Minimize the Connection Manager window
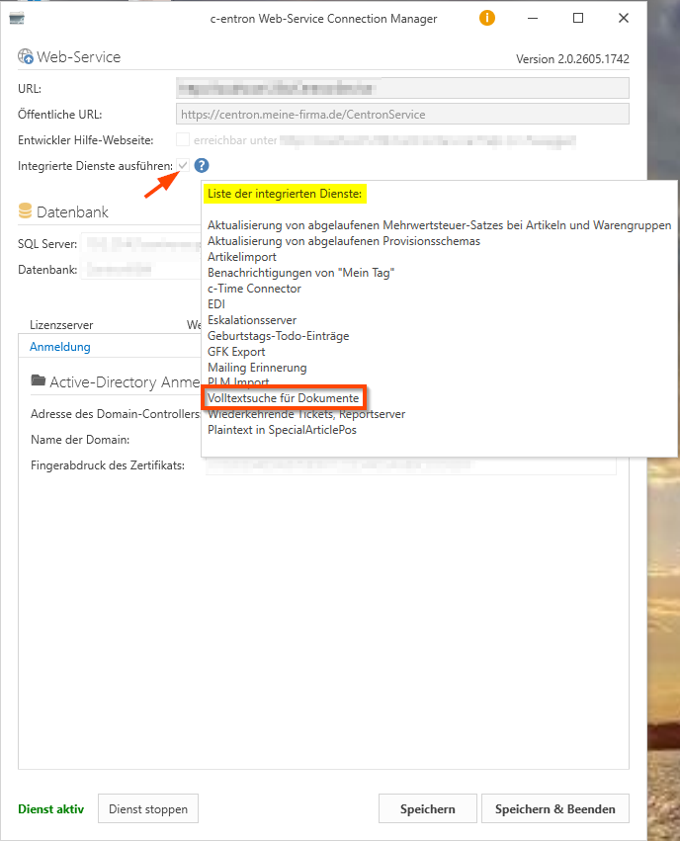The width and height of the screenshot is (680, 841). click(533, 18)
